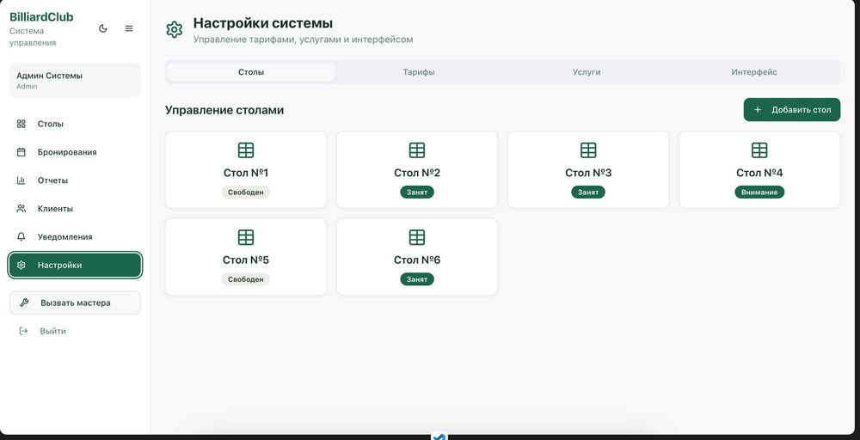Go to Отчеты in the sidebar
The height and width of the screenshot is (440, 860).
[x=75, y=180]
